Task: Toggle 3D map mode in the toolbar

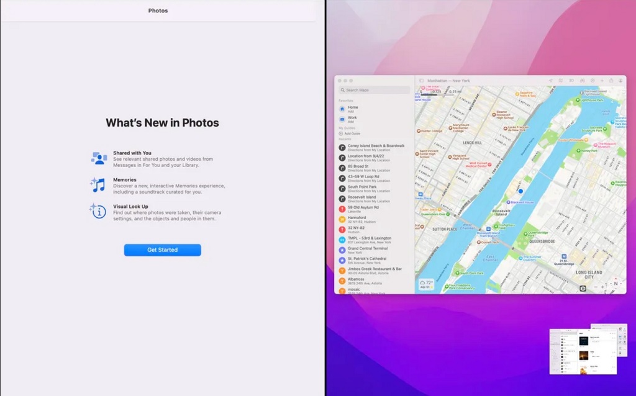Action: pos(571,81)
